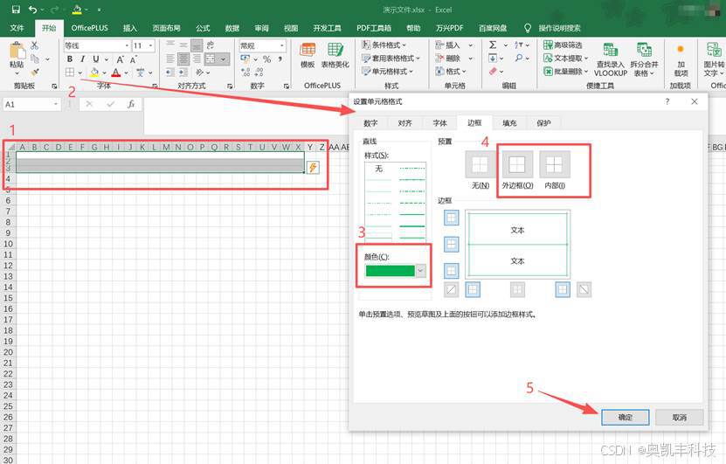Click the insert function fx icon

point(131,104)
